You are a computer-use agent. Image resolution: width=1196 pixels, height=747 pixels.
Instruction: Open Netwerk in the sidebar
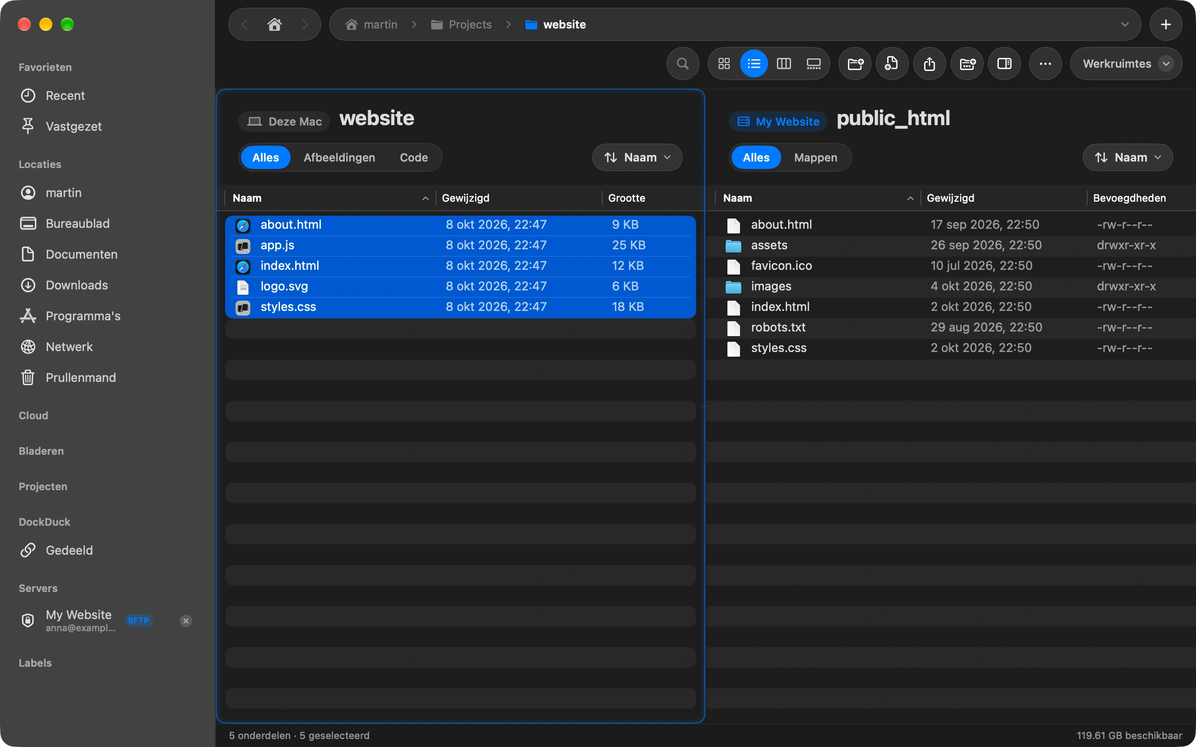click(x=108, y=347)
